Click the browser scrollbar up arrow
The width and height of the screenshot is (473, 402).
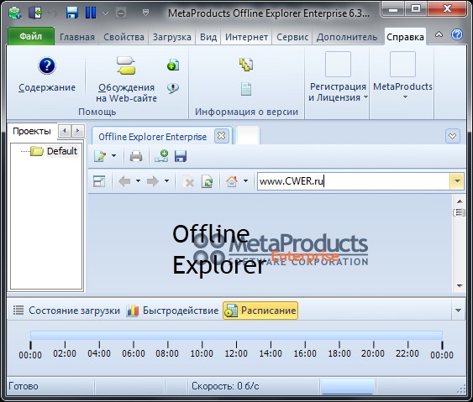460,201
